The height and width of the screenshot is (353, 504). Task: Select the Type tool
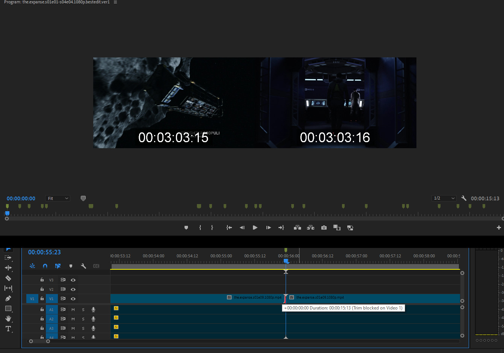tap(8, 329)
